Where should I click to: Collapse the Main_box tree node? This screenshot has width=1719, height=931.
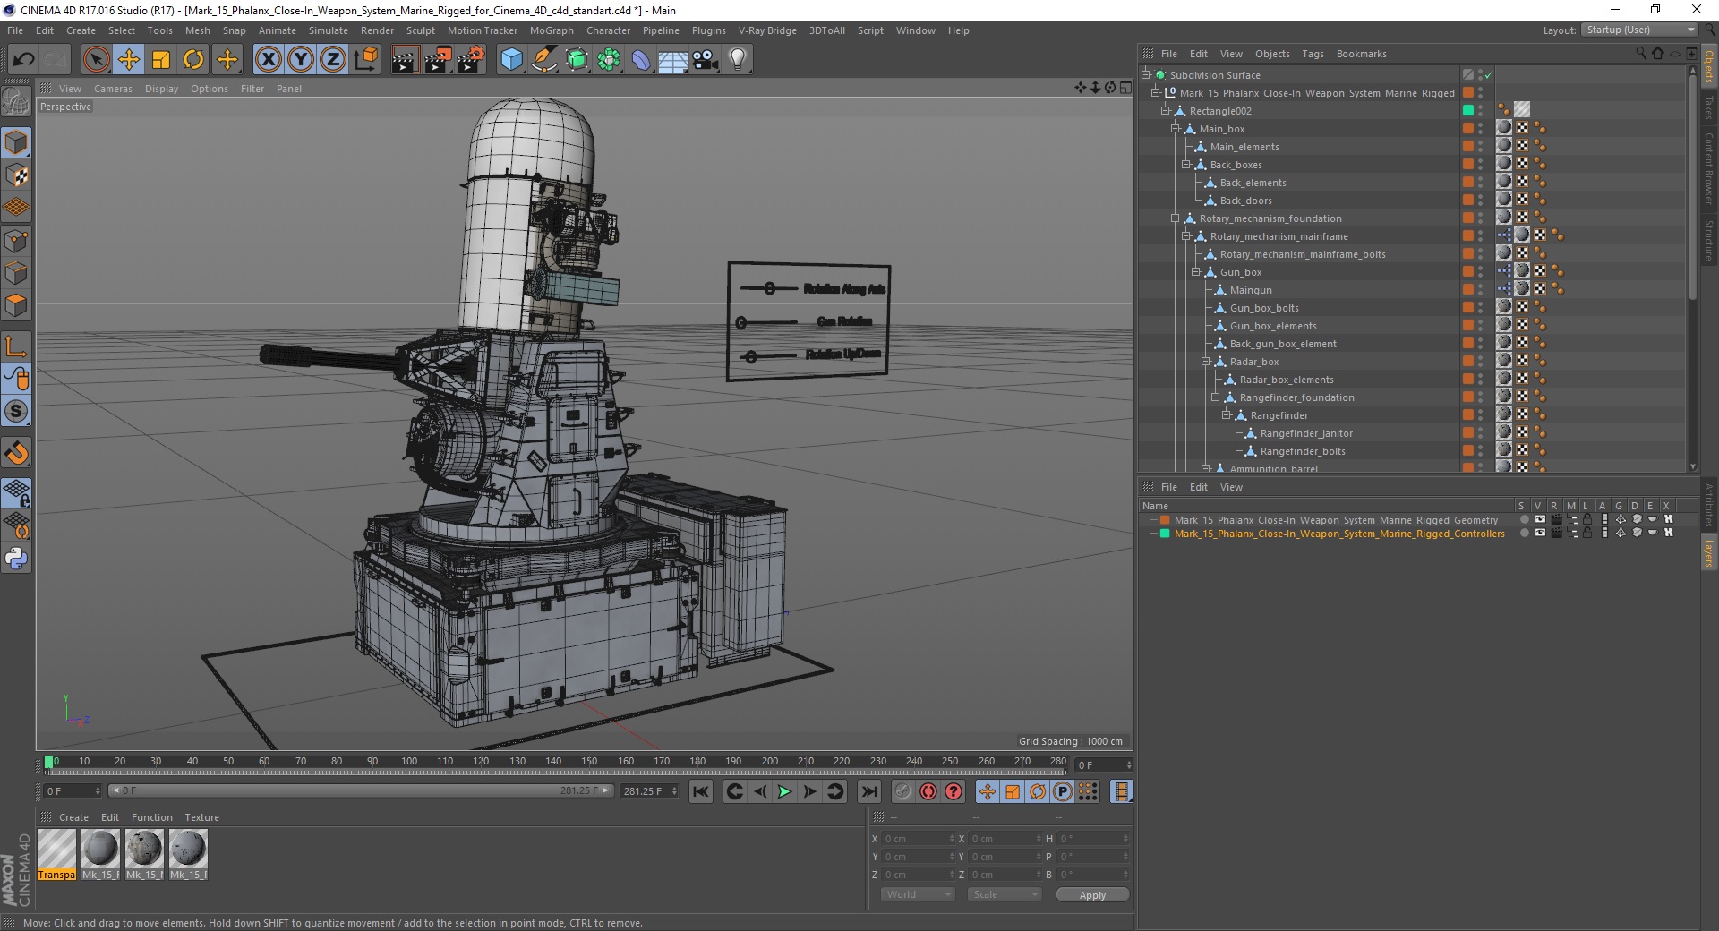(x=1176, y=129)
